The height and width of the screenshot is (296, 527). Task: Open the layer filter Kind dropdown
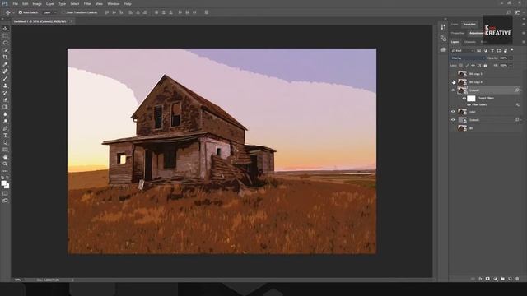click(463, 51)
